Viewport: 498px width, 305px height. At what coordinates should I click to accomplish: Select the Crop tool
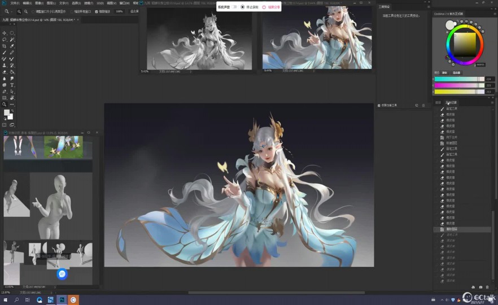tap(5, 46)
